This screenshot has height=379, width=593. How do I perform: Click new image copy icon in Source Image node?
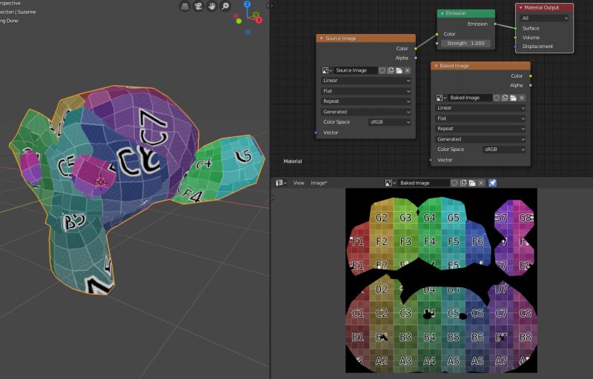pyautogui.click(x=391, y=70)
